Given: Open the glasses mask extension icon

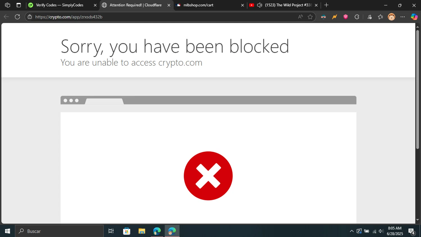Looking at the screenshot, I should (323, 17).
